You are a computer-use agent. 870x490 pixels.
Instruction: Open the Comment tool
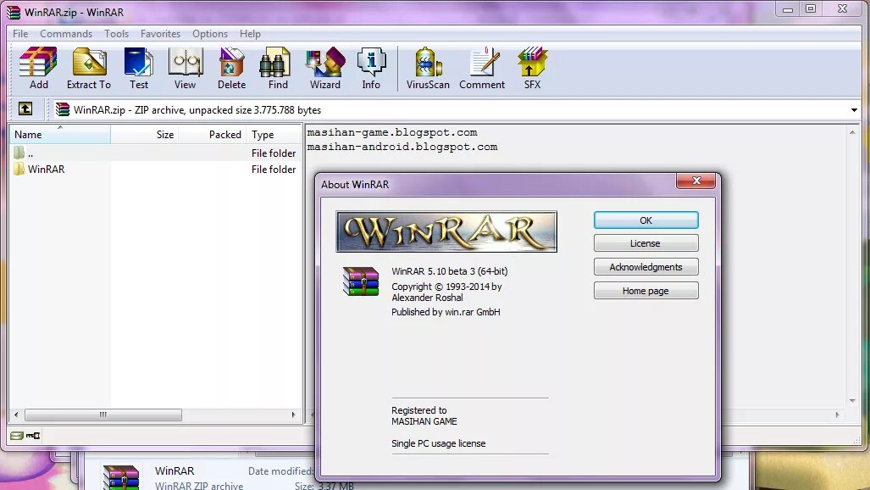[481, 68]
